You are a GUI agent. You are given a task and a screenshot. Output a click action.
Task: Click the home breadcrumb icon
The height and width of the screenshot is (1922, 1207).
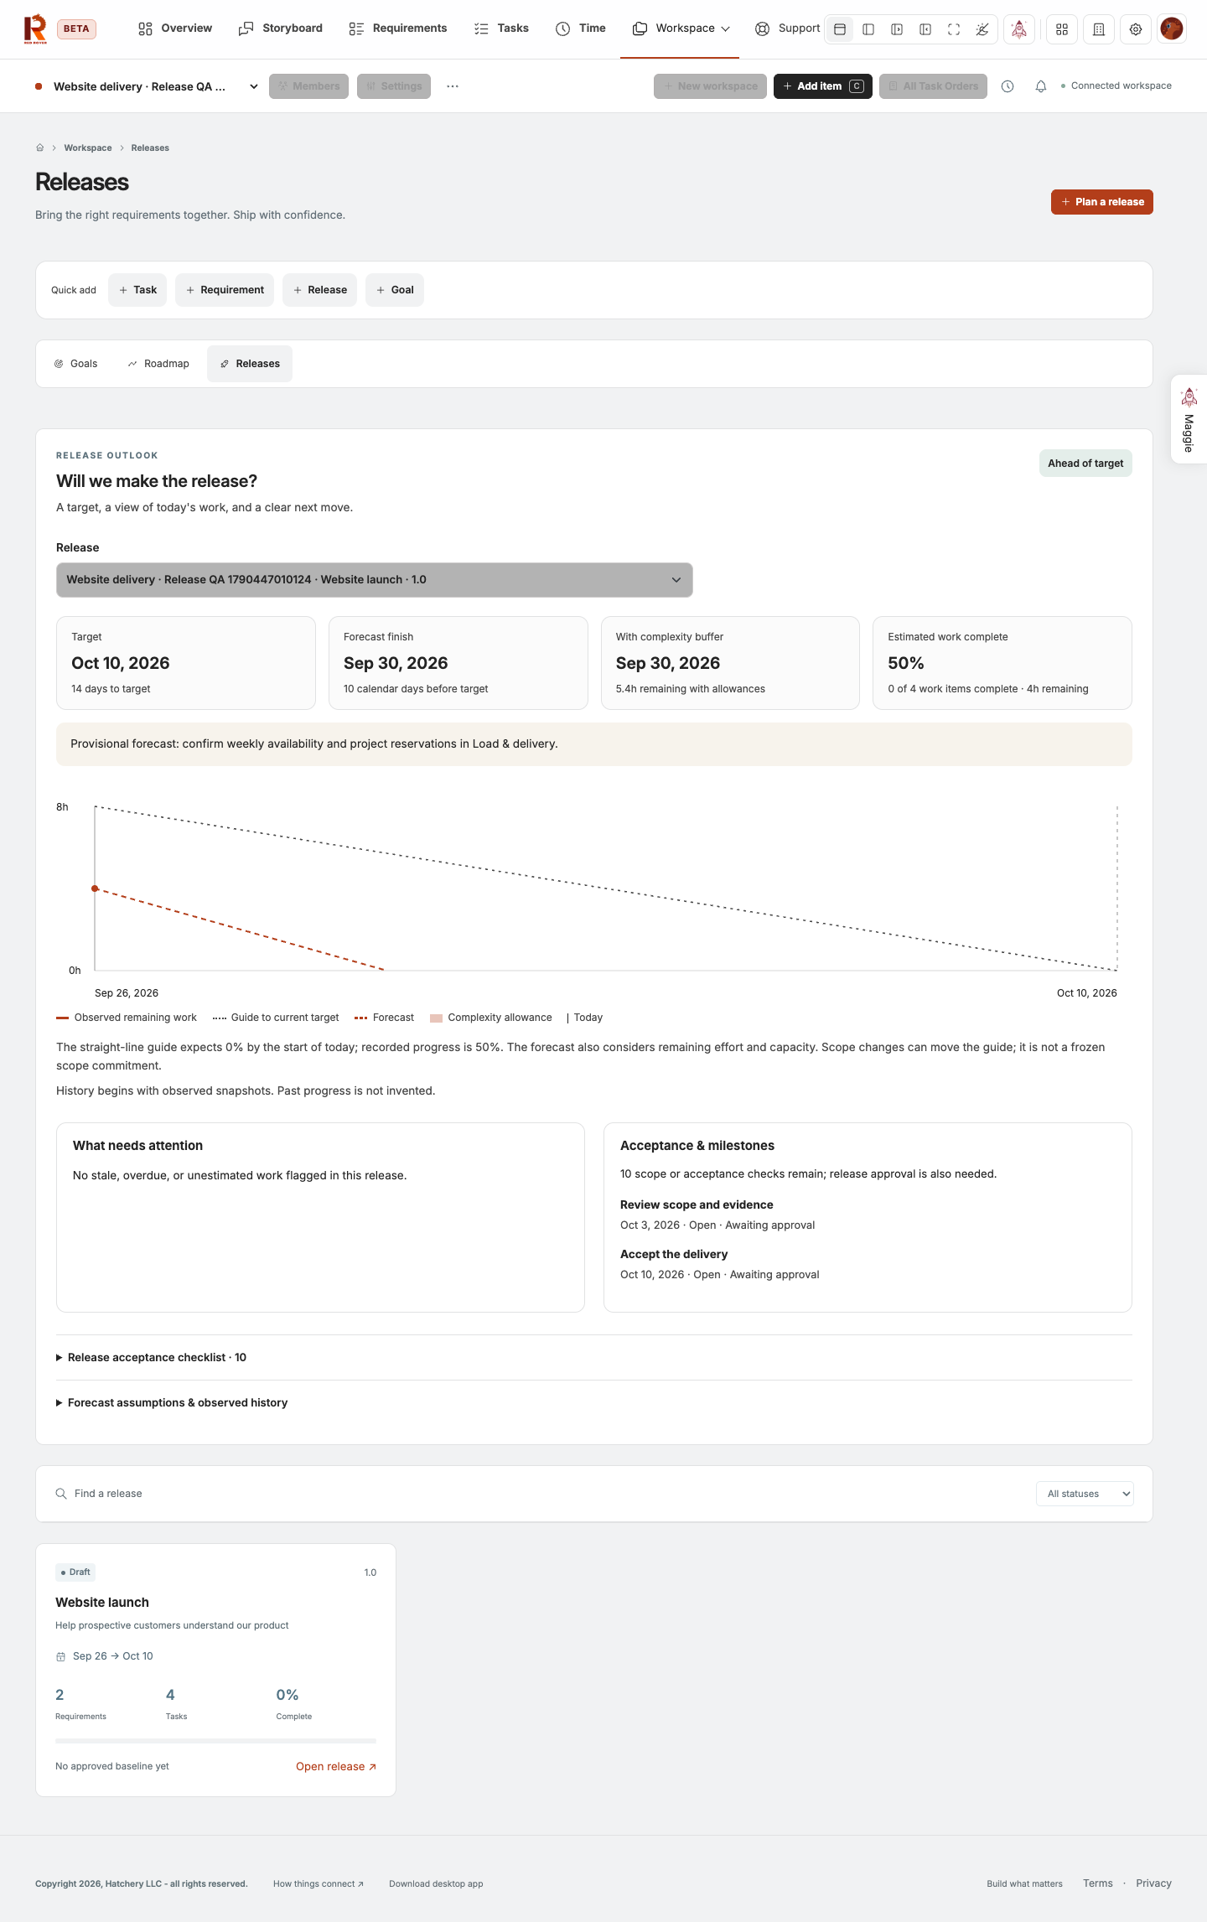39,148
